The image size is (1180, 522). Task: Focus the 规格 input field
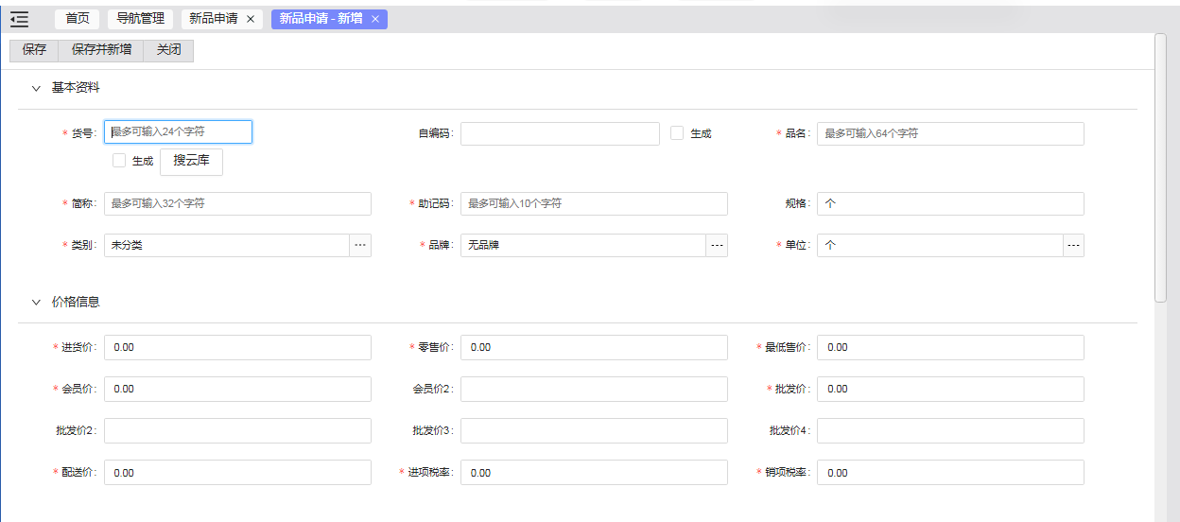pyautogui.click(x=950, y=203)
